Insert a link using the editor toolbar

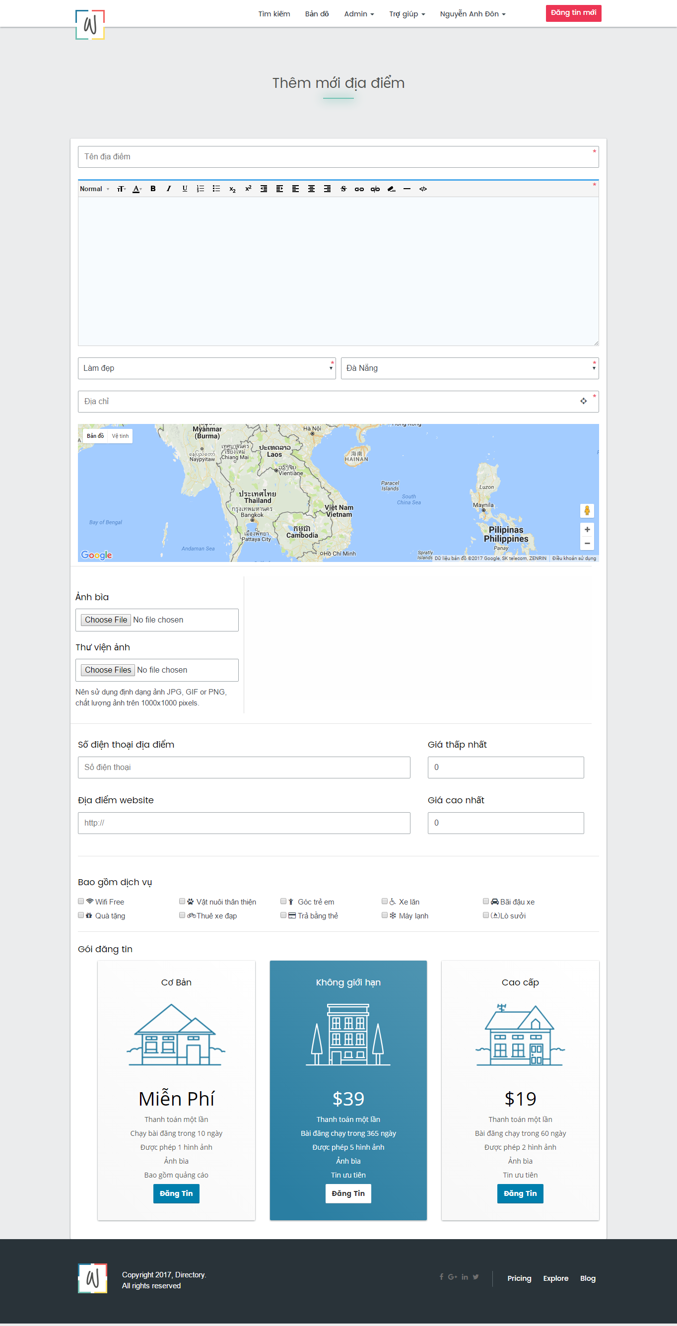[359, 189]
